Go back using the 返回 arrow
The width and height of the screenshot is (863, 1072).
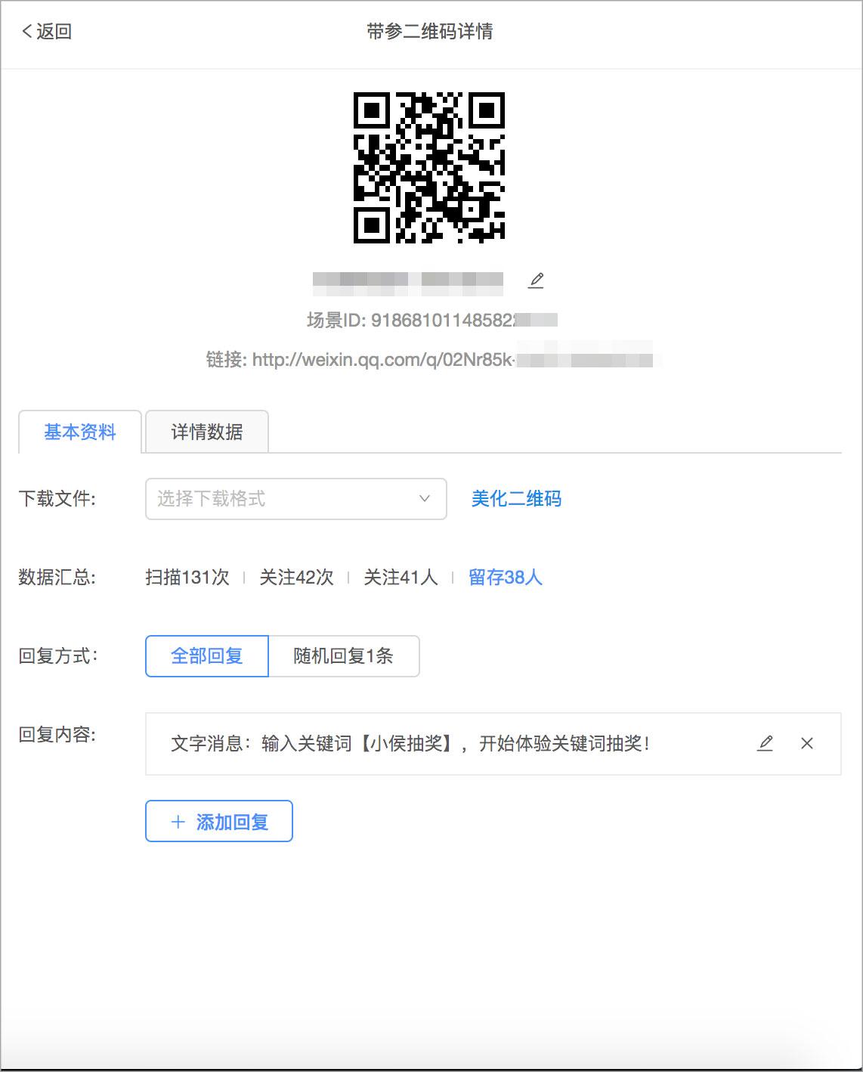pos(47,32)
